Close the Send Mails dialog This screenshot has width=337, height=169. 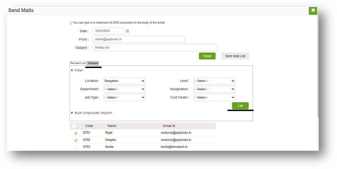tap(313, 11)
